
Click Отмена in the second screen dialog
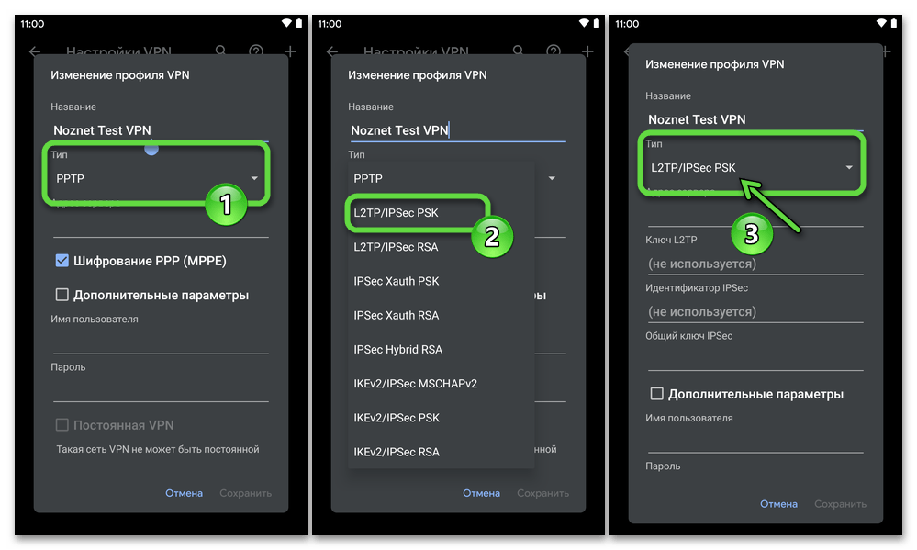point(481,493)
